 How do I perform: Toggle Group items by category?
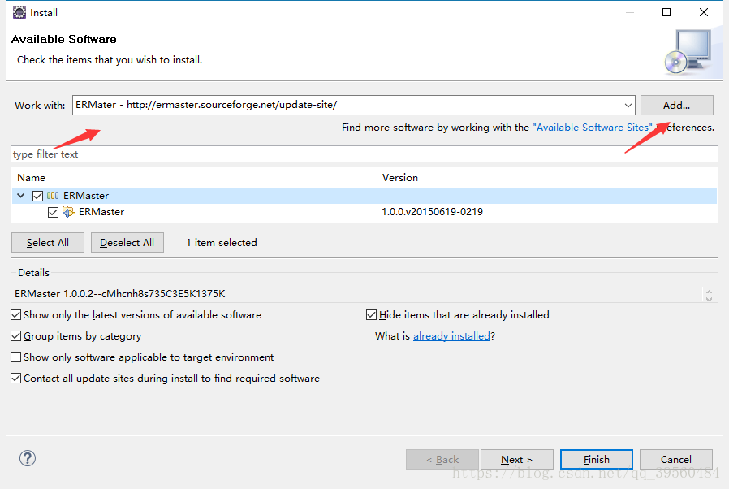[x=15, y=336]
